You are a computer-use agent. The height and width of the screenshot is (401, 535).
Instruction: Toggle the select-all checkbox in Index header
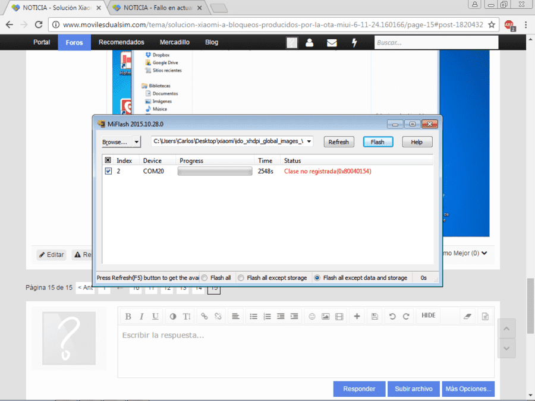tap(108, 160)
